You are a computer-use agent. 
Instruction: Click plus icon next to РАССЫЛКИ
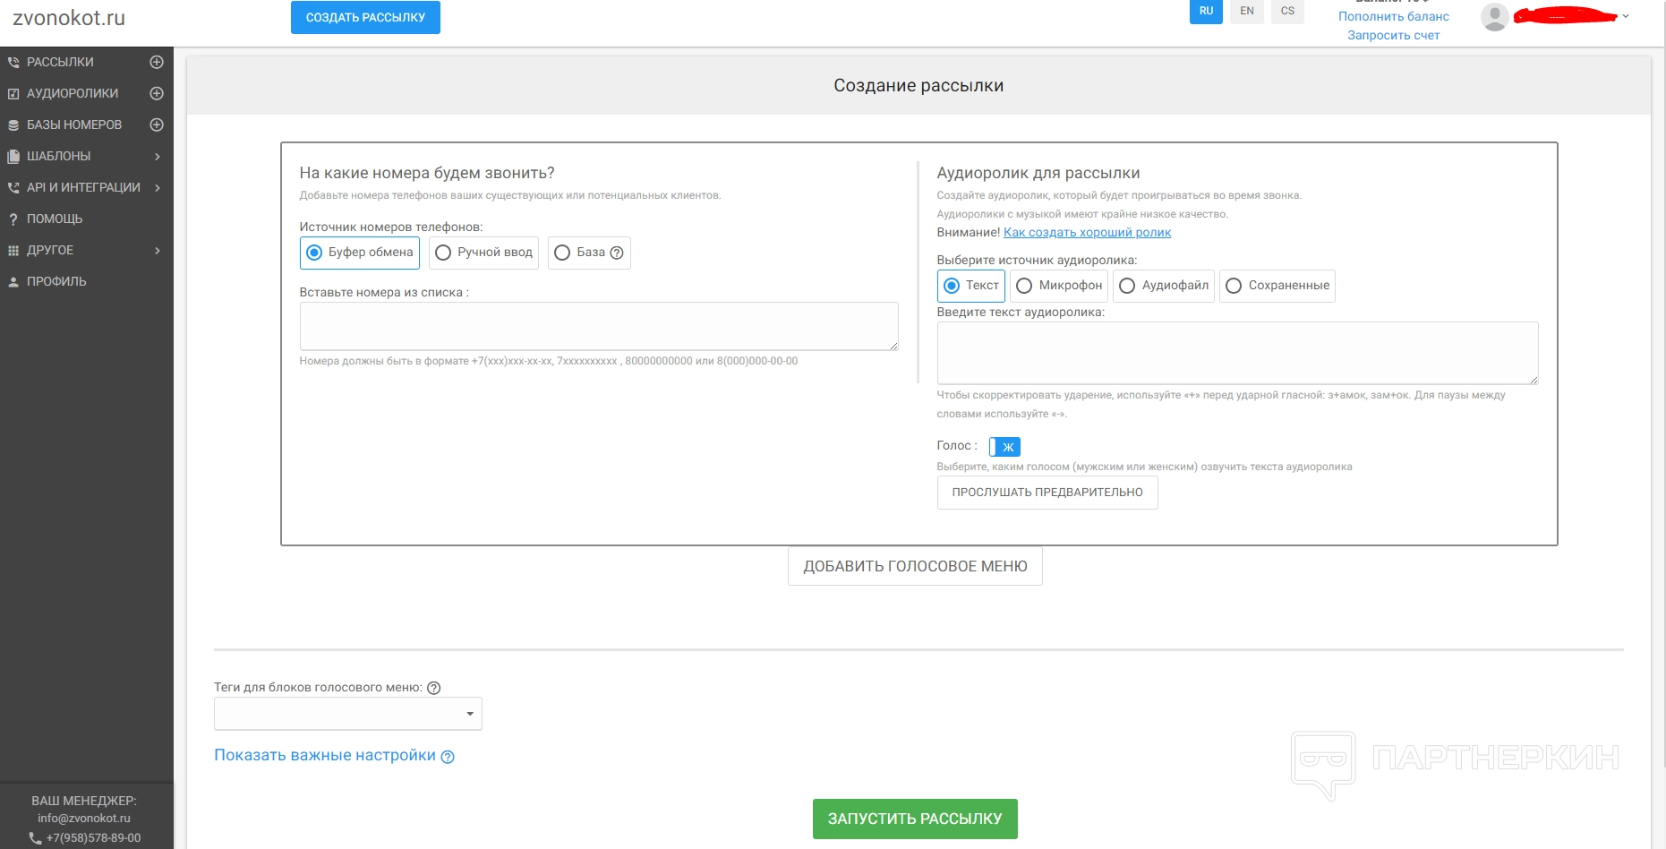click(157, 63)
